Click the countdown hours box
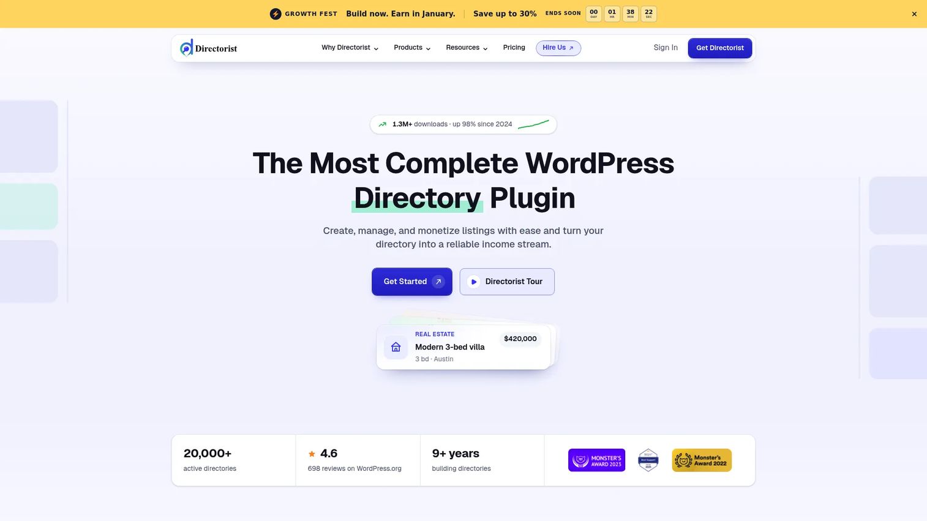The image size is (927, 521). point(612,14)
